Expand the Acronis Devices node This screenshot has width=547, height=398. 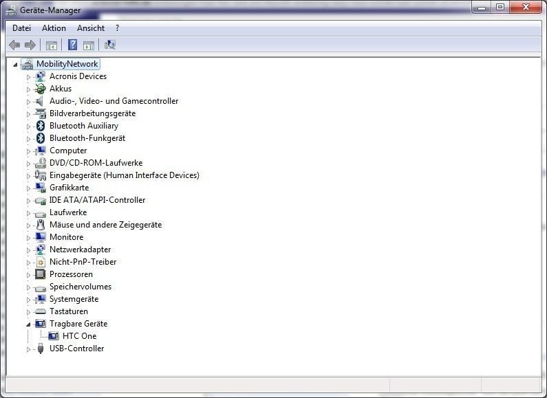(28, 77)
